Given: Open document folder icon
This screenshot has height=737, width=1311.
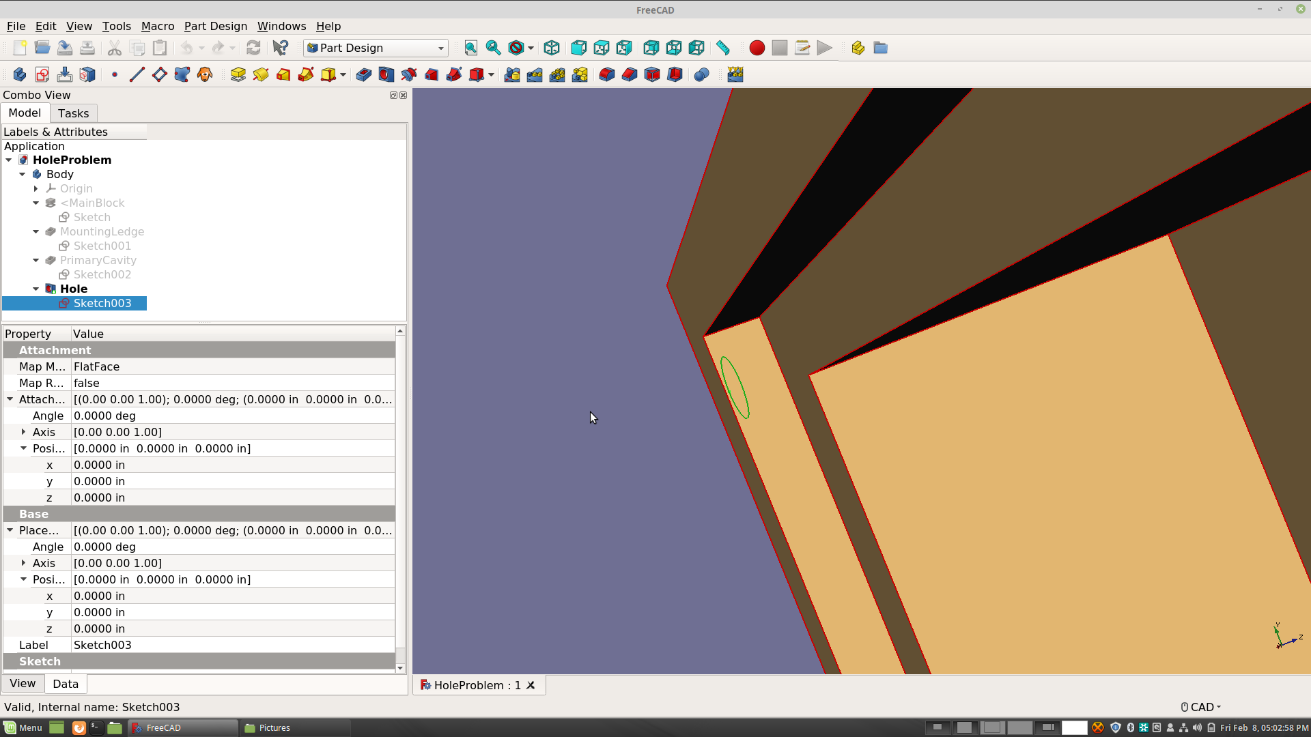Looking at the screenshot, I should (42, 48).
